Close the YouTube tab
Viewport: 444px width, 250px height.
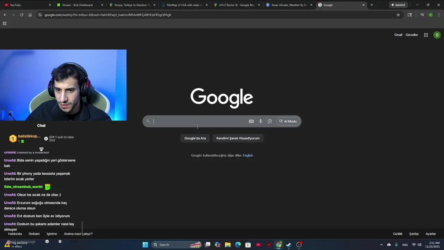[50, 5]
